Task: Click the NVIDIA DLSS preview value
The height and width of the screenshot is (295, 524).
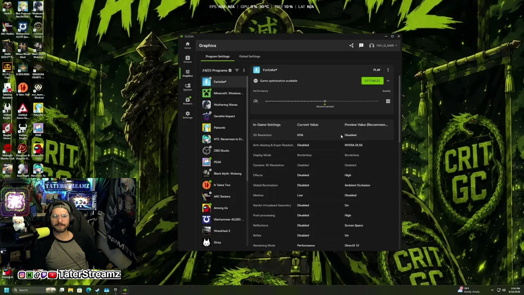Action: click(x=353, y=145)
